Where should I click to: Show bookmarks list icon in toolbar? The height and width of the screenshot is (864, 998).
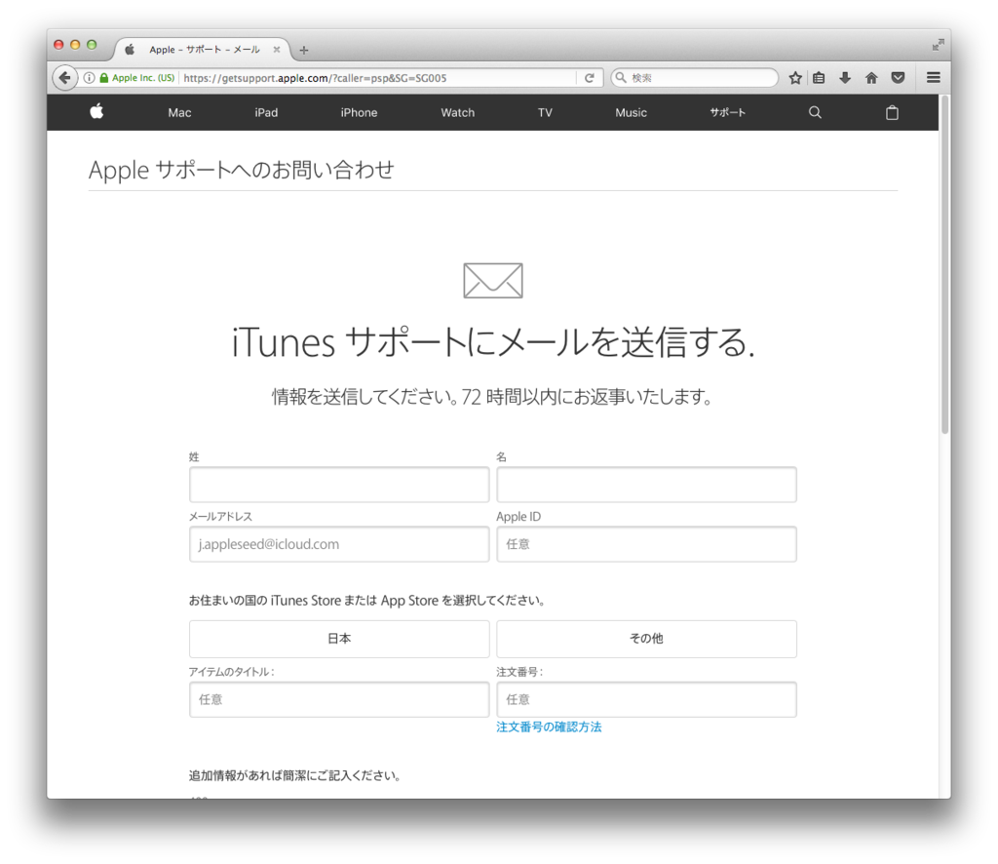[819, 78]
